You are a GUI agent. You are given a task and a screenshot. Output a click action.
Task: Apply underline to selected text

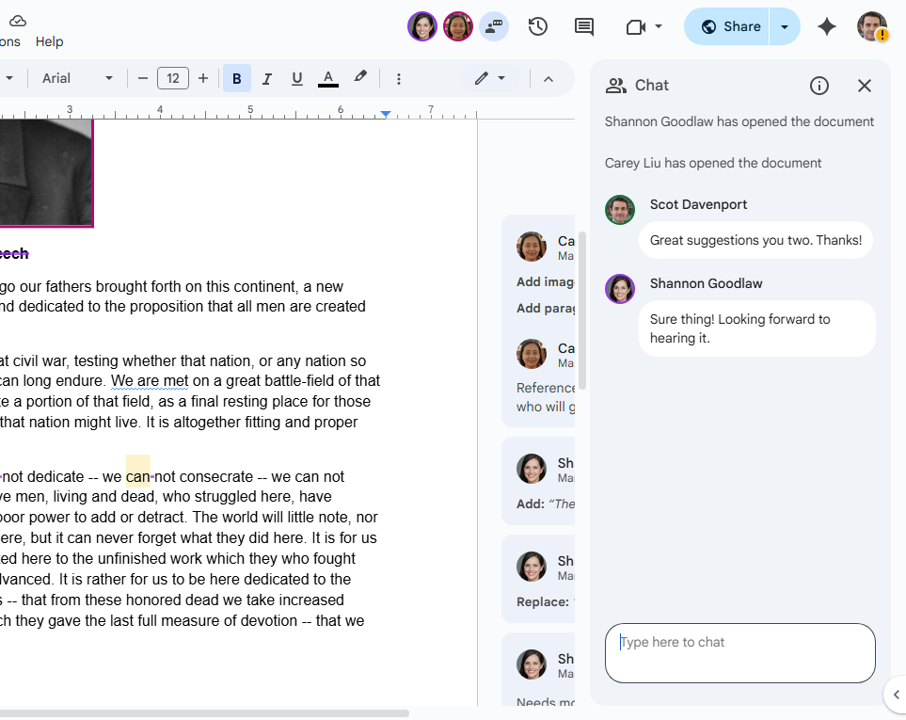point(296,78)
